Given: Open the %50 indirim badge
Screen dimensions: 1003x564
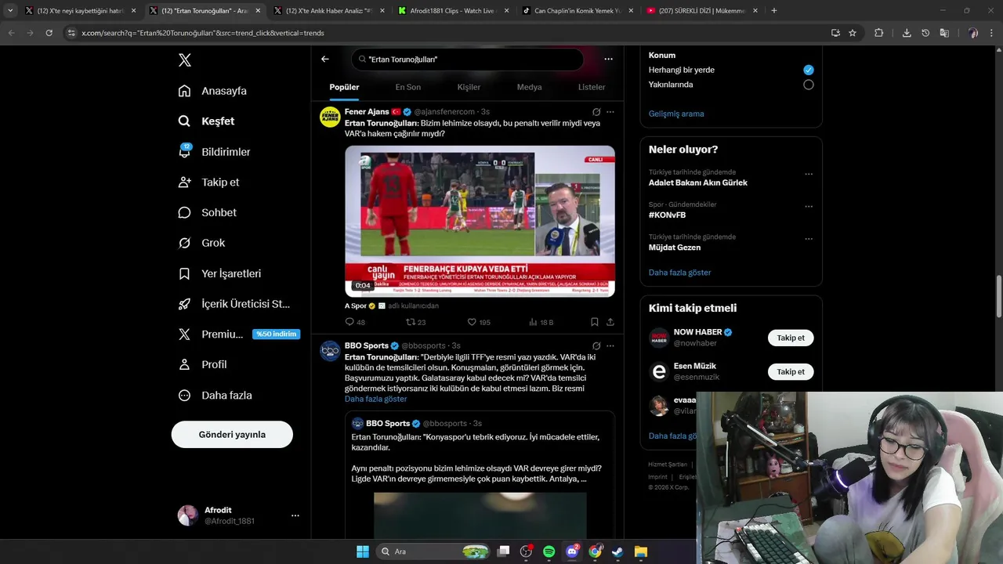Looking at the screenshot, I should [276, 334].
